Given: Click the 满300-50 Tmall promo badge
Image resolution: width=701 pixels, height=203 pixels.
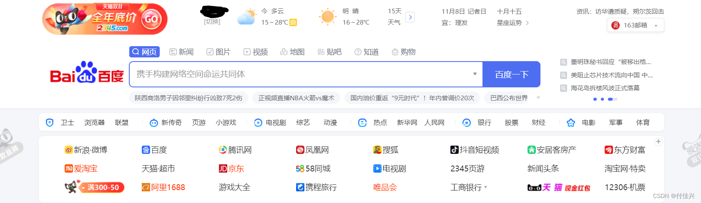Looking at the screenshot, I should point(94,187).
